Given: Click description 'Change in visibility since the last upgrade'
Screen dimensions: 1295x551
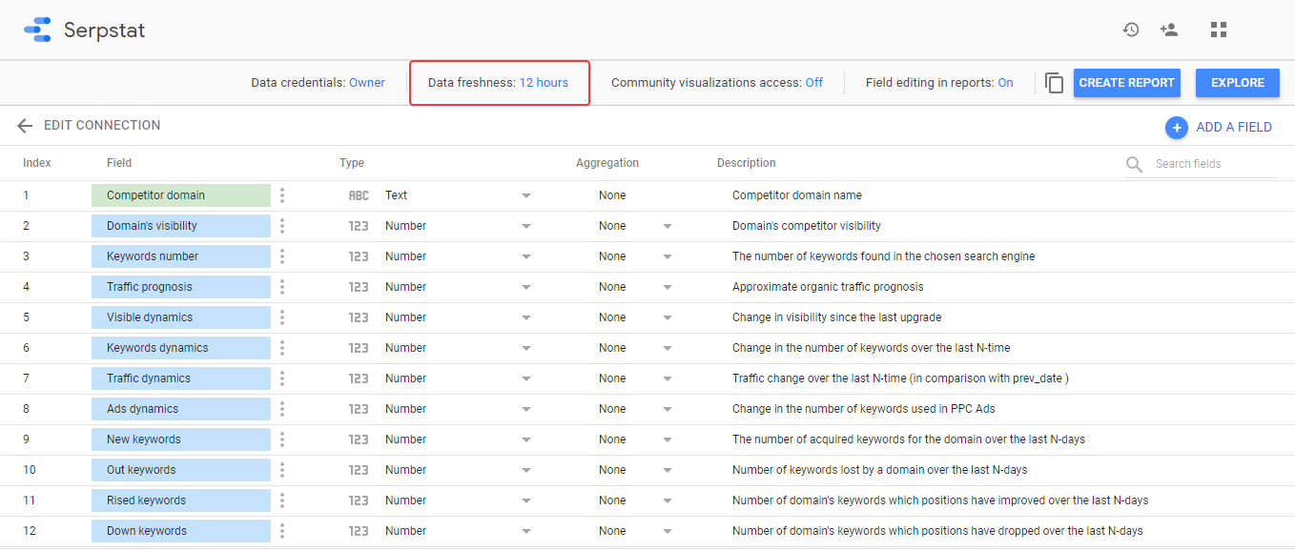Looking at the screenshot, I should pos(837,317).
